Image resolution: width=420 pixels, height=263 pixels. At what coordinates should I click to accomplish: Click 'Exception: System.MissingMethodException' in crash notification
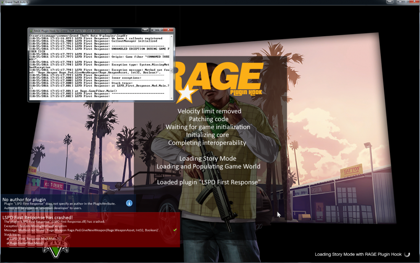point(35,226)
